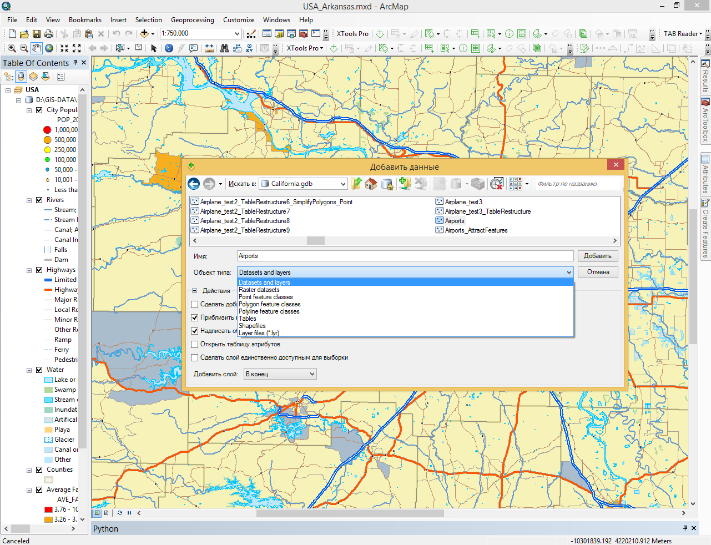This screenshot has height=545, width=711.
Task: Collapse the USA data frame in the tree
Action: pos(8,90)
